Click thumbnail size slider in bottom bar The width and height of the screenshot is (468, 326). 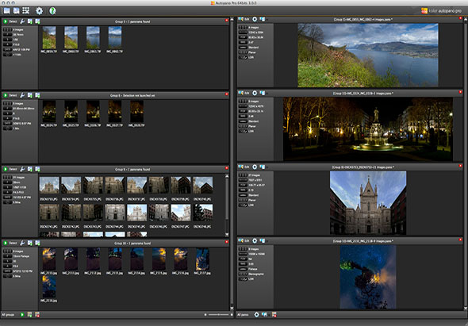click(218, 315)
